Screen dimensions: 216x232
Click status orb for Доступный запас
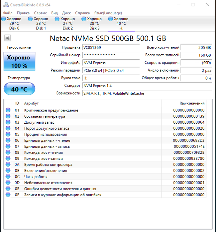8,122
